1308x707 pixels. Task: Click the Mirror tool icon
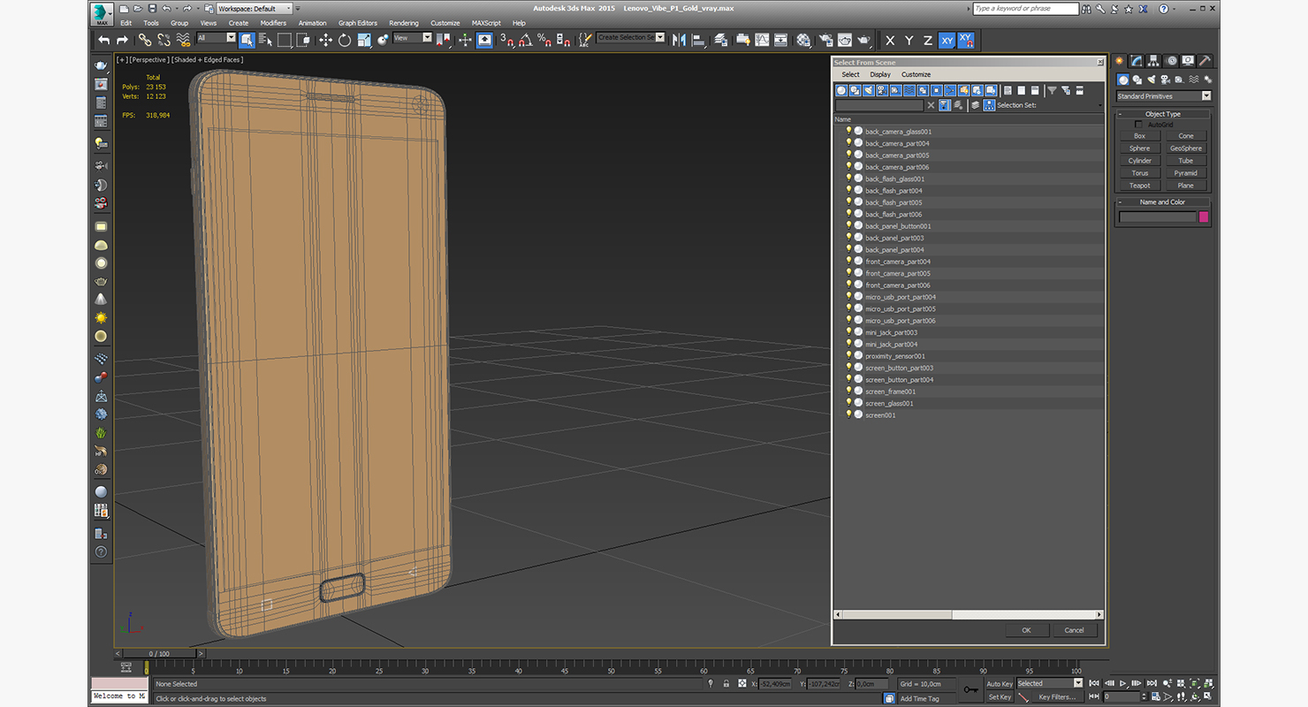pyautogui.click(x=679, y=40)
